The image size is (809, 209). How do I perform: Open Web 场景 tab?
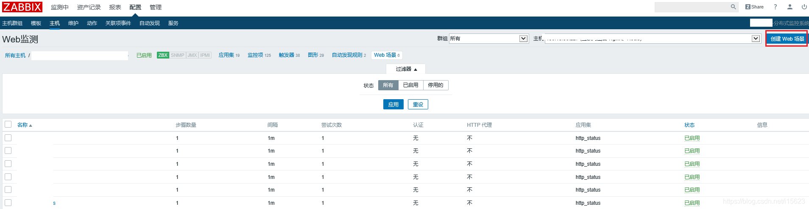pos(387,55)
